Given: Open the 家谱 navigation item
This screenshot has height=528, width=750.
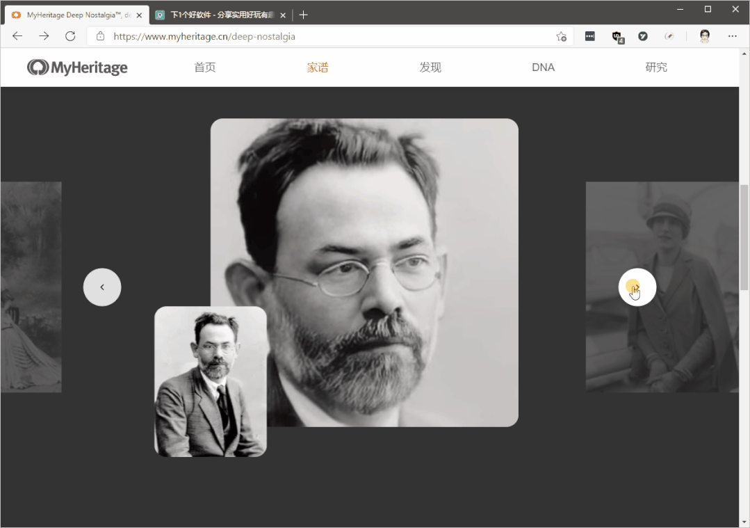Looking at the screenshot, I should point(318,67).
